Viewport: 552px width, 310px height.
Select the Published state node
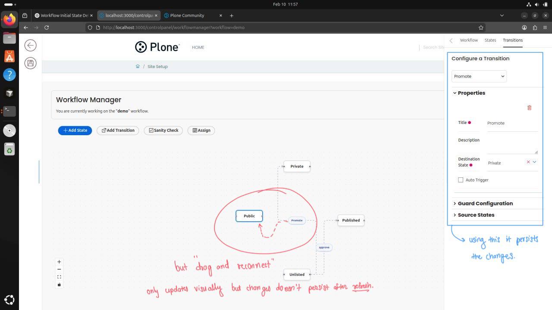(351, 220)
